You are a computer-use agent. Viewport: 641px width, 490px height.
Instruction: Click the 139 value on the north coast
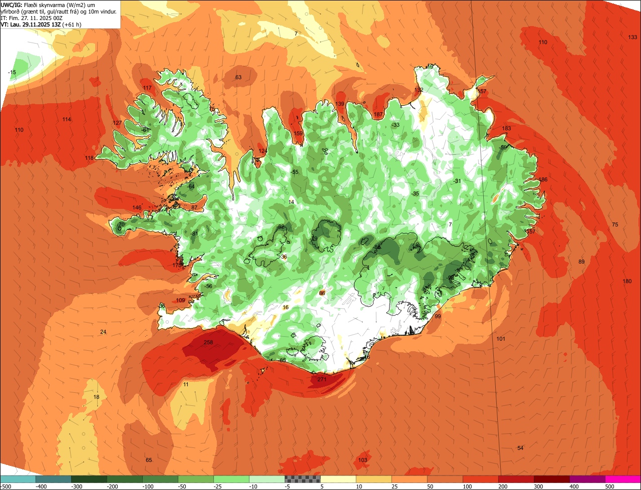(340, 104)
